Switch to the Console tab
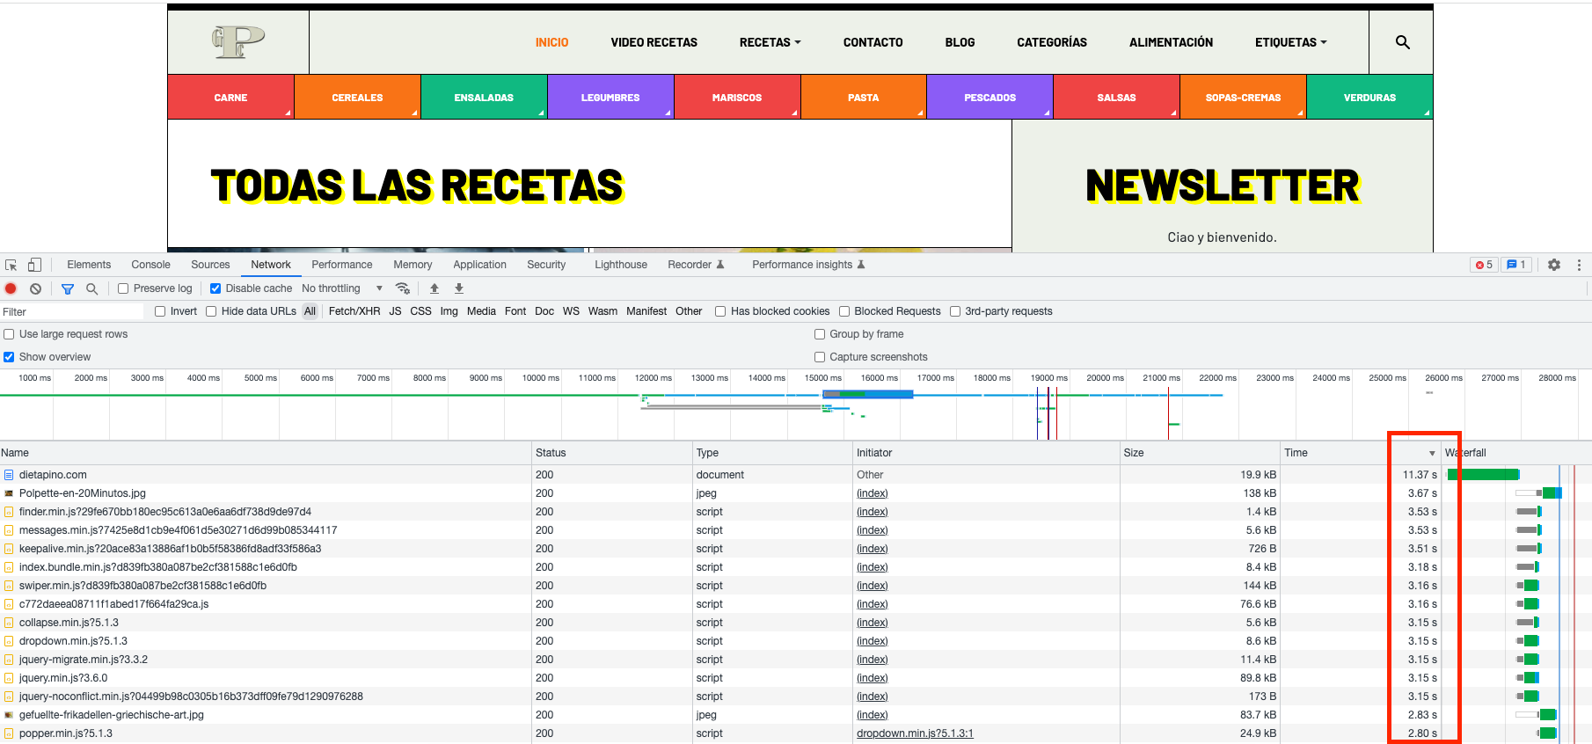 (x=150, y=265)
